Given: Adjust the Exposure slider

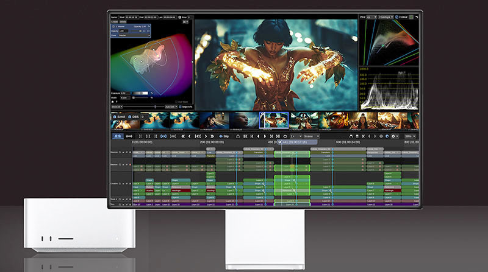Looking at the screenshot, I should [x=140, y=93].
